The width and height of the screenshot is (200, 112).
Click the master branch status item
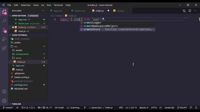point(8,108)
